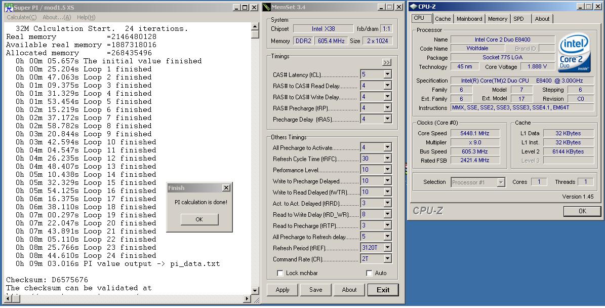The image size is (605, 308).
Task: Click the Save button in MemSet
Action: tap(315, 290)
